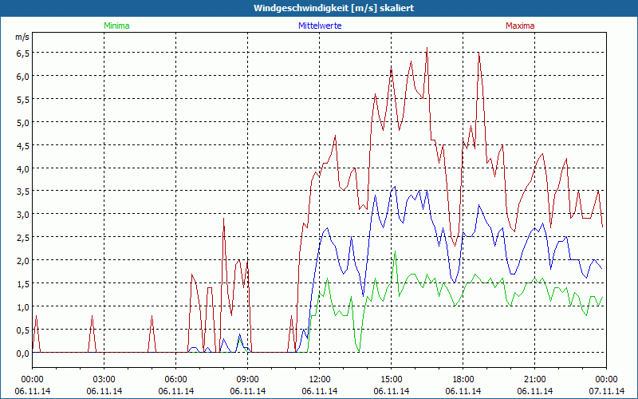Click the green Minima legend label

(116, 26)
